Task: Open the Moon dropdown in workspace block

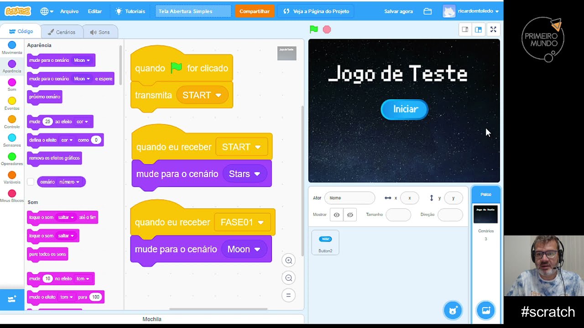Action: pyautogui.click(x=244, y=249)
